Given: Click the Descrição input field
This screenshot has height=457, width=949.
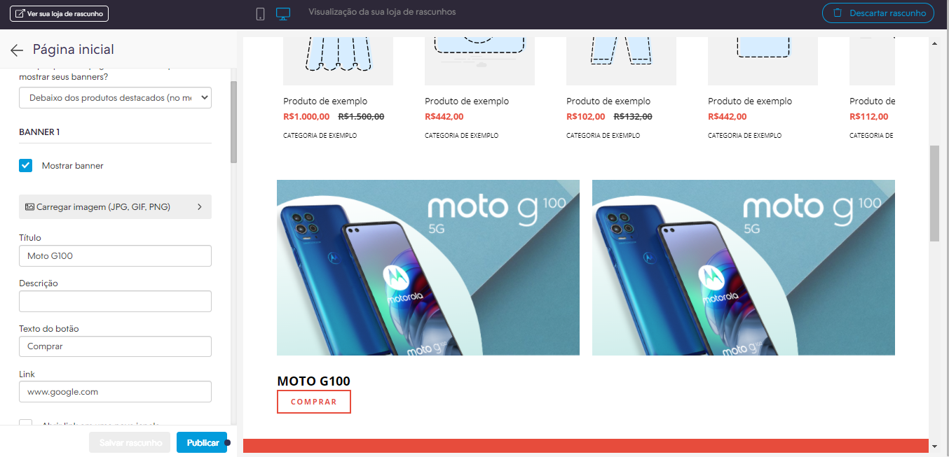Looking at the screenshot, I should coord(115,302).
